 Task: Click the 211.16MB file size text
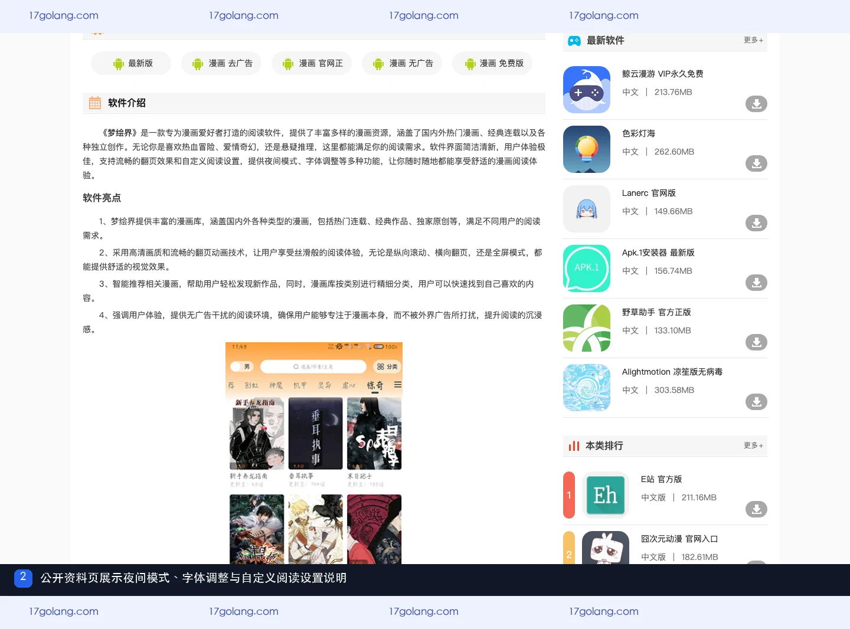tap(699, 497)
